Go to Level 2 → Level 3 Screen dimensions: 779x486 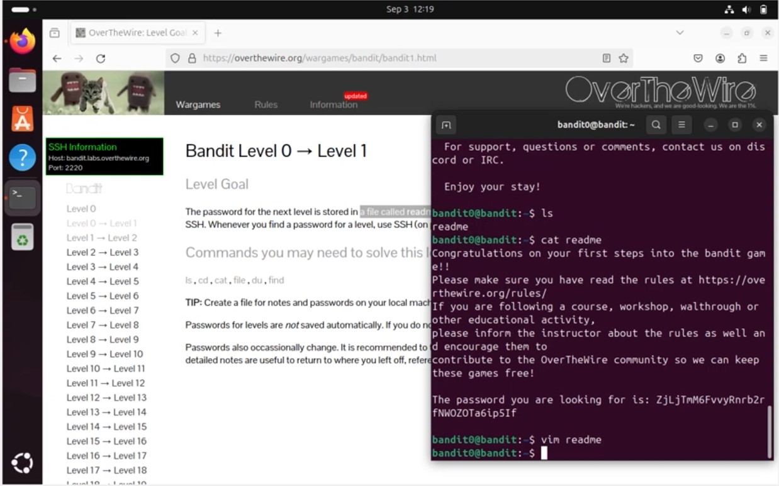point(103,252)
